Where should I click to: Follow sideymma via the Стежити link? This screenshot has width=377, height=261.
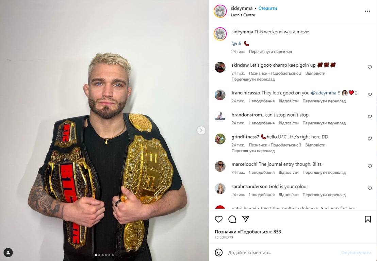[x=267, y=8]
